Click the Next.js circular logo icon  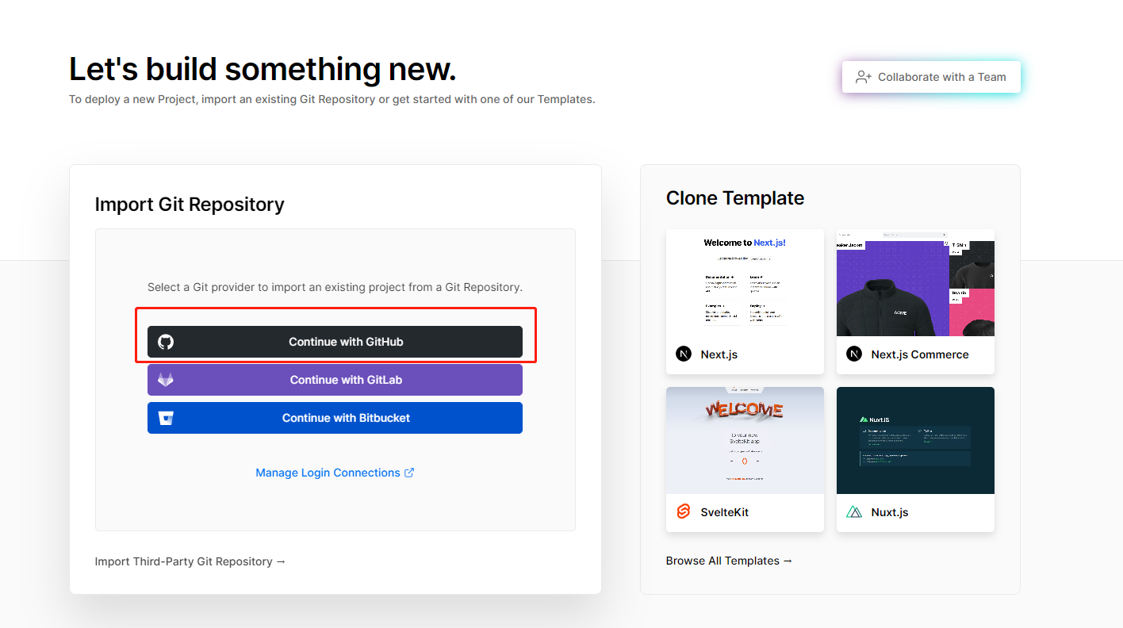click(x=684, y=354)
